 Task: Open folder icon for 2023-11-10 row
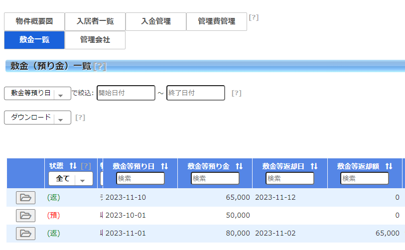point(25,198)
